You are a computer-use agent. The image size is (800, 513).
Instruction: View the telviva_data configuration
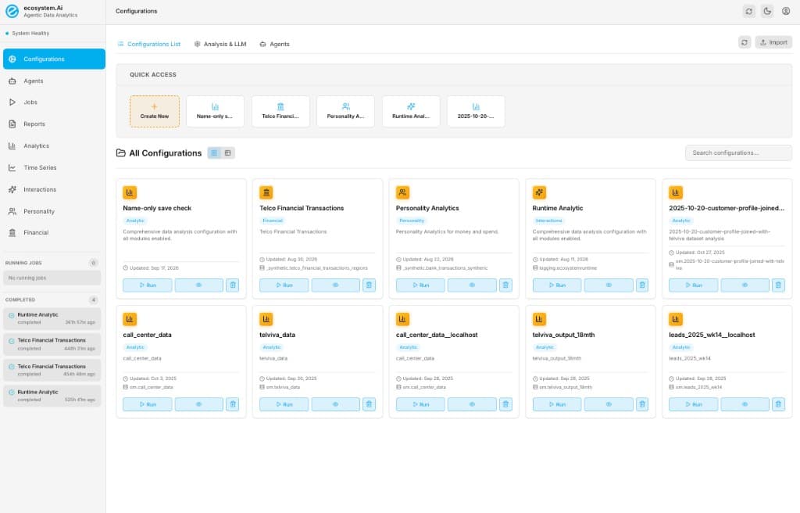[x=335, y=404]
